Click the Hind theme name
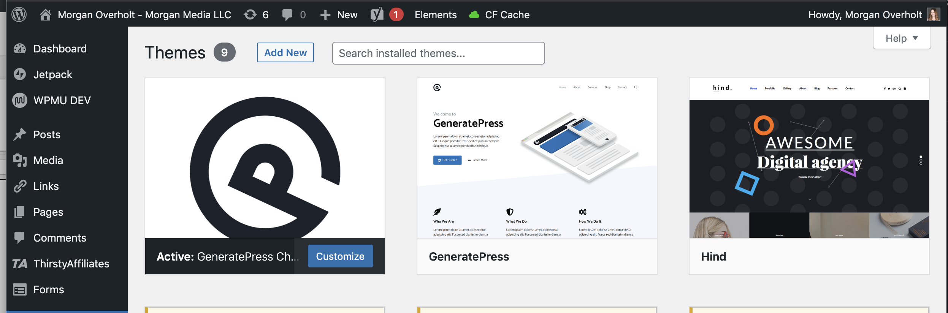 [713, 256]
